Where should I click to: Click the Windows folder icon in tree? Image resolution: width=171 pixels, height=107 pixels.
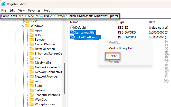click(27, 26)
